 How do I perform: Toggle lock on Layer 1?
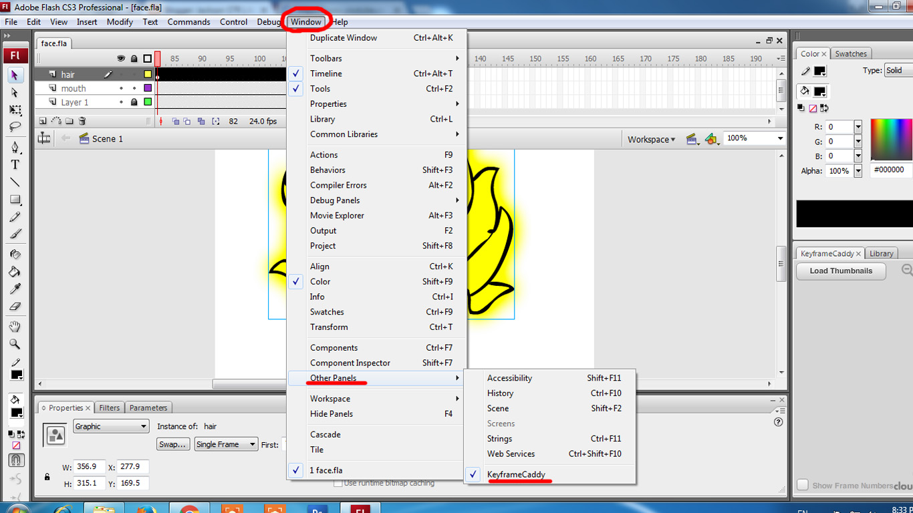point(134,102)
